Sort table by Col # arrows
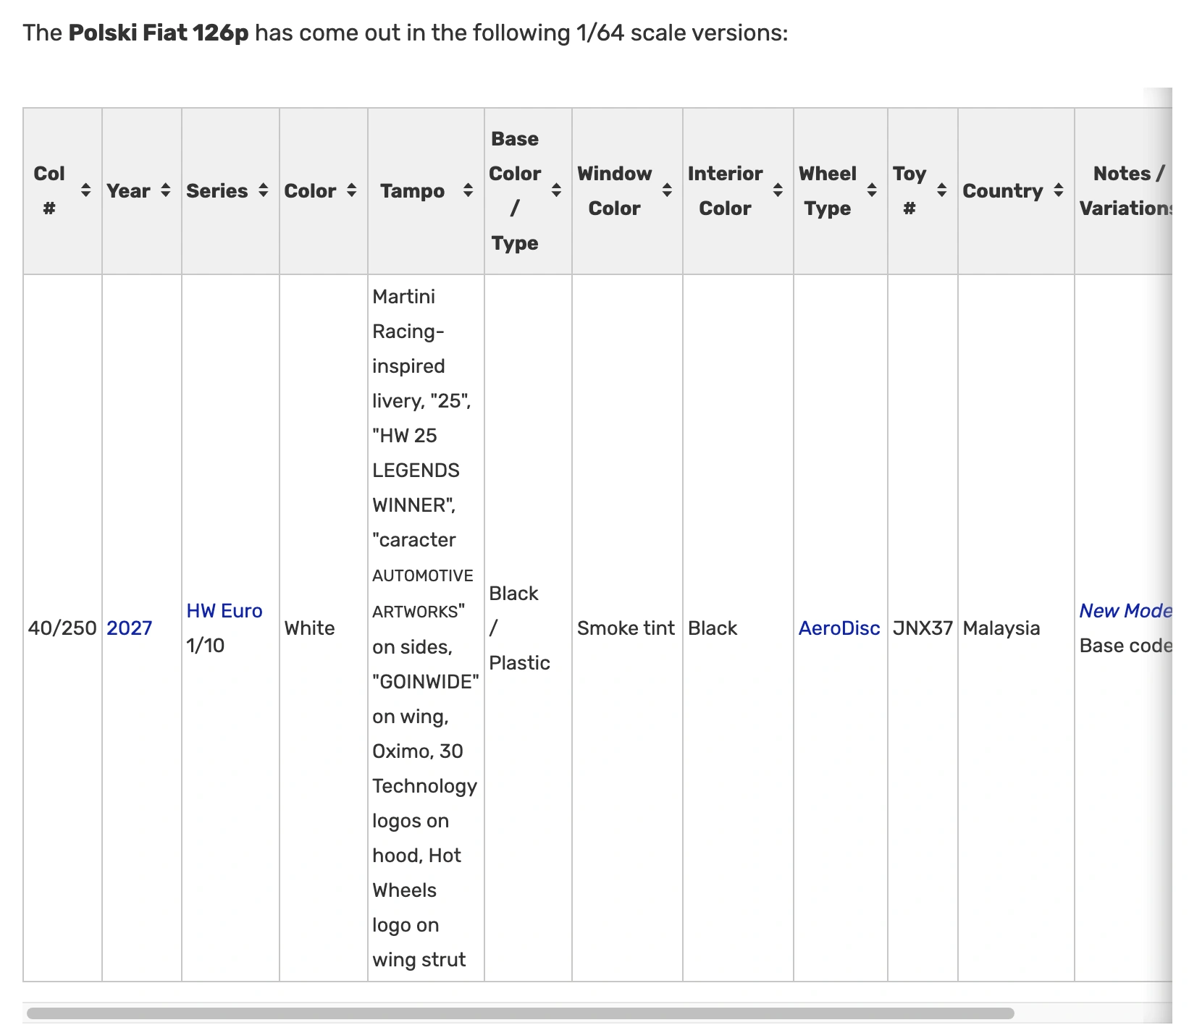Screen dimensions: 1189x1025 pos(85,191)
